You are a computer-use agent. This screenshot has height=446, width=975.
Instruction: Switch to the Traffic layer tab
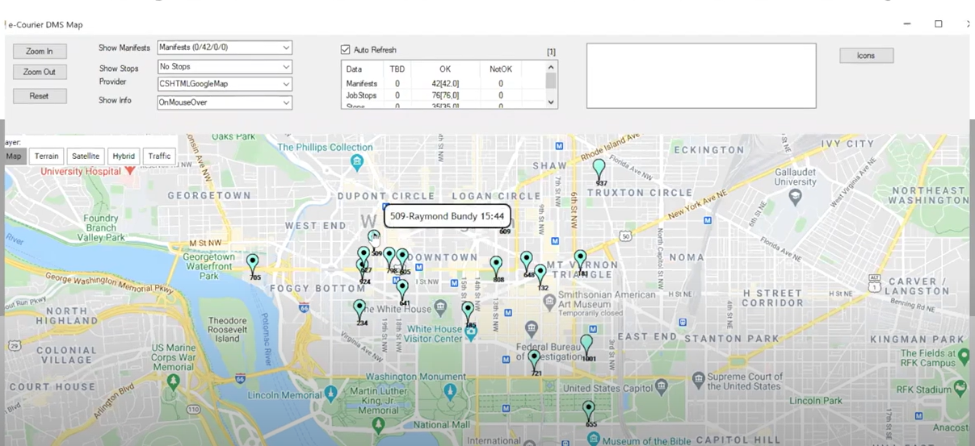click(159, 156)
